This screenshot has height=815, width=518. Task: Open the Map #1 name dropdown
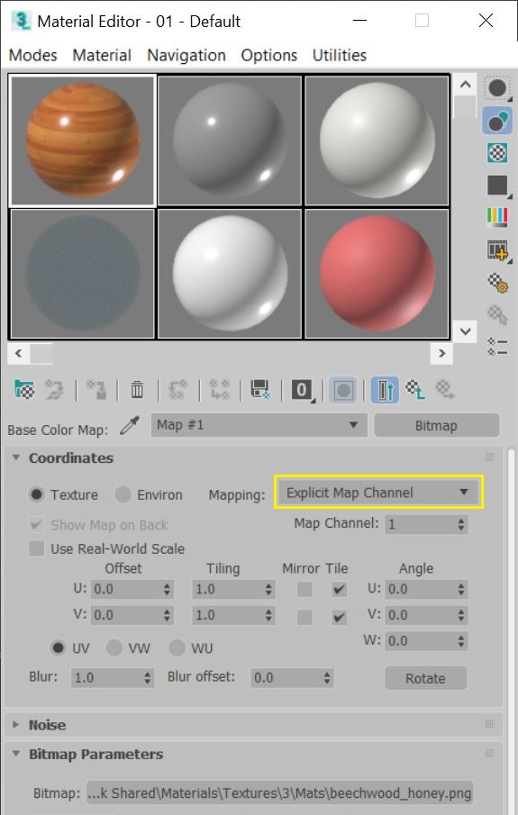click(259, 425)
